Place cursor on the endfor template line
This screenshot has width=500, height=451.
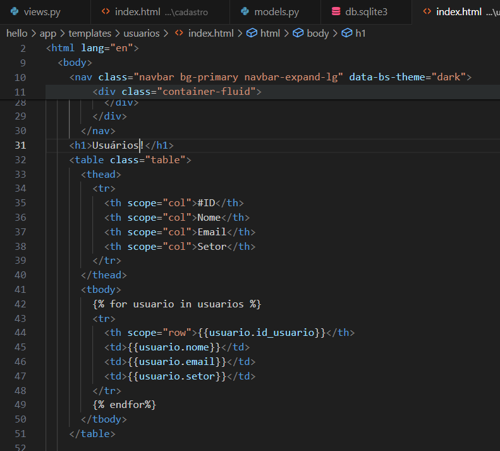(x=124, y=404)
